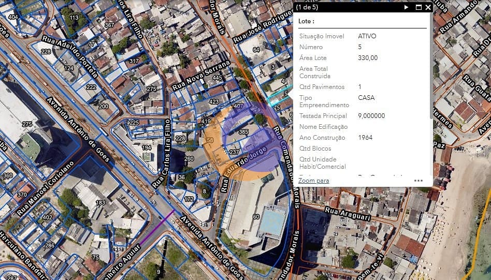This screenshot has width=491, height=280.
Task: Select lot 113 at top left
Action: (x=74, y=18)
